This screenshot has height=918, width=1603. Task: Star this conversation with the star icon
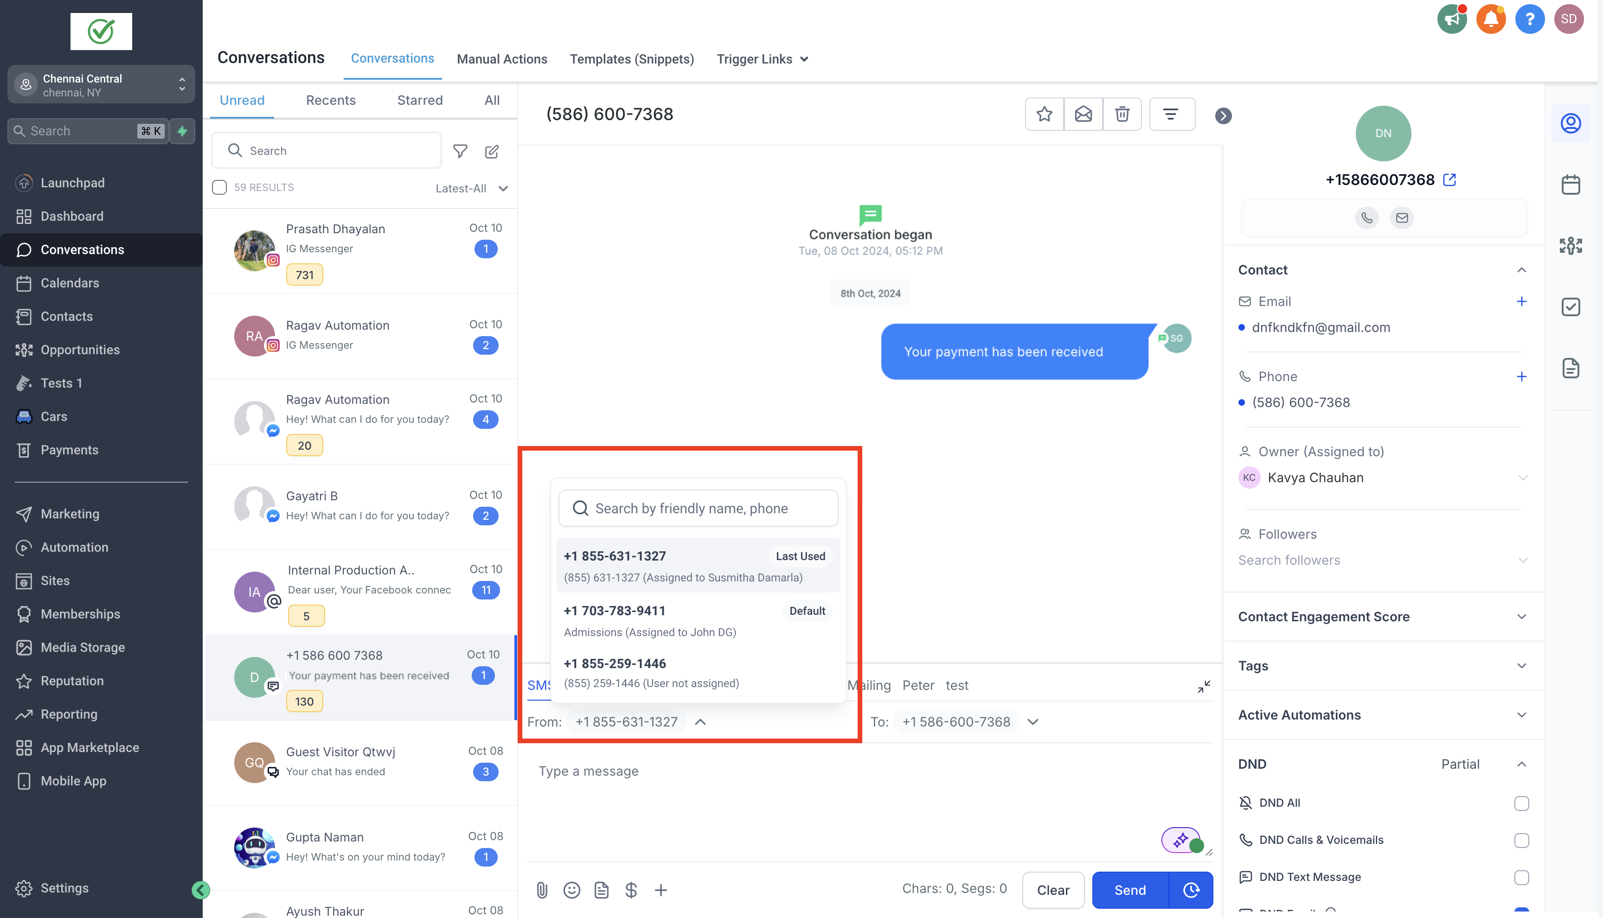[x=1044, y=114]
